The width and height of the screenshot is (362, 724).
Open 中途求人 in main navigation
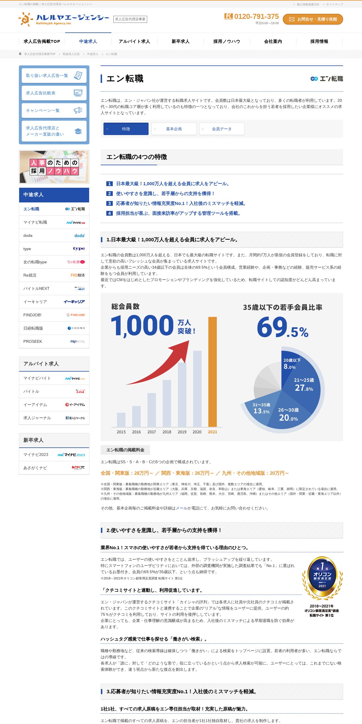click(x=88, y=41)
